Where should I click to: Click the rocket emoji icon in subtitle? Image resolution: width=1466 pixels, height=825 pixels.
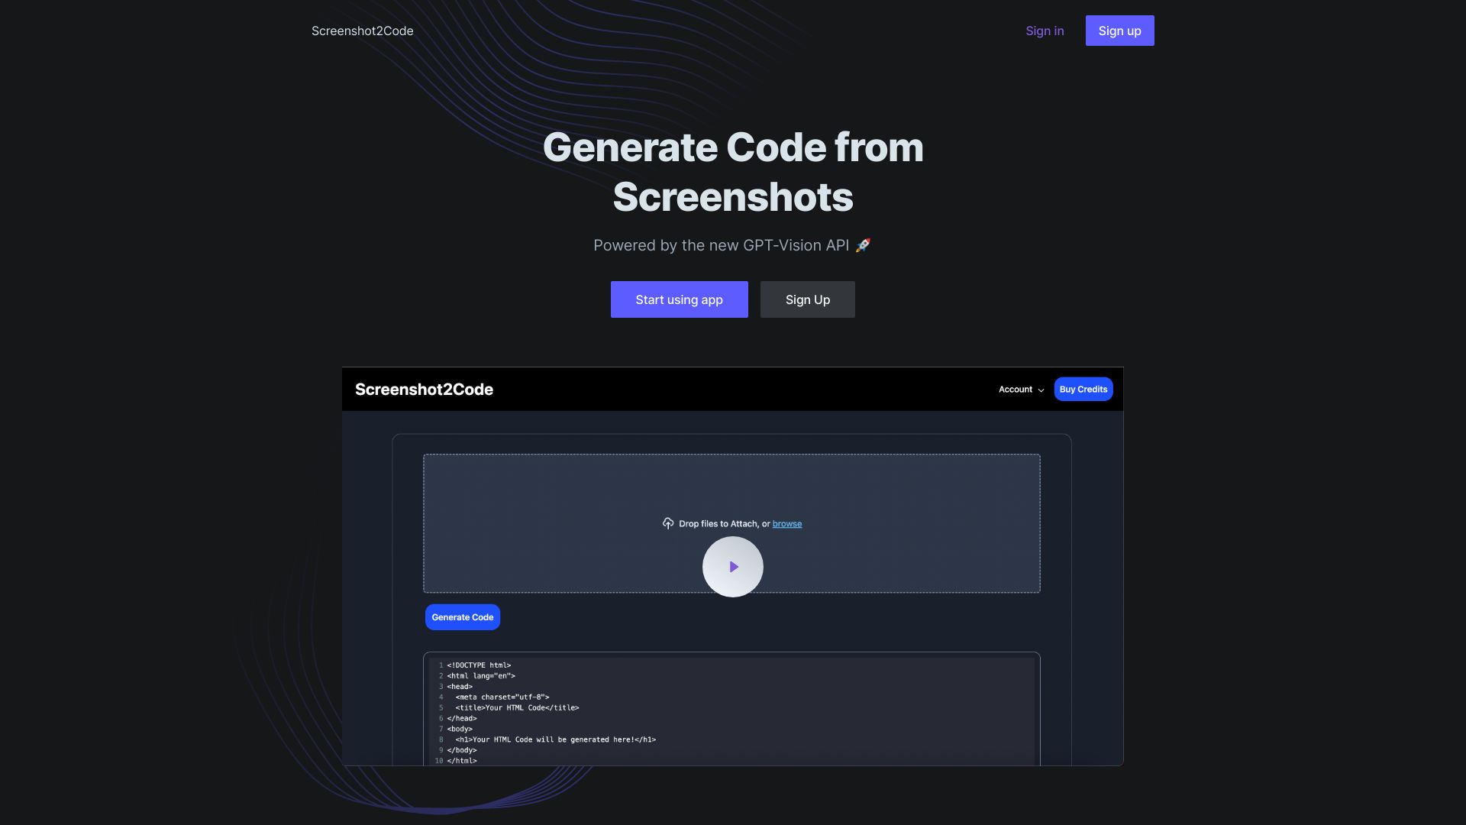[x=863, y=244]
